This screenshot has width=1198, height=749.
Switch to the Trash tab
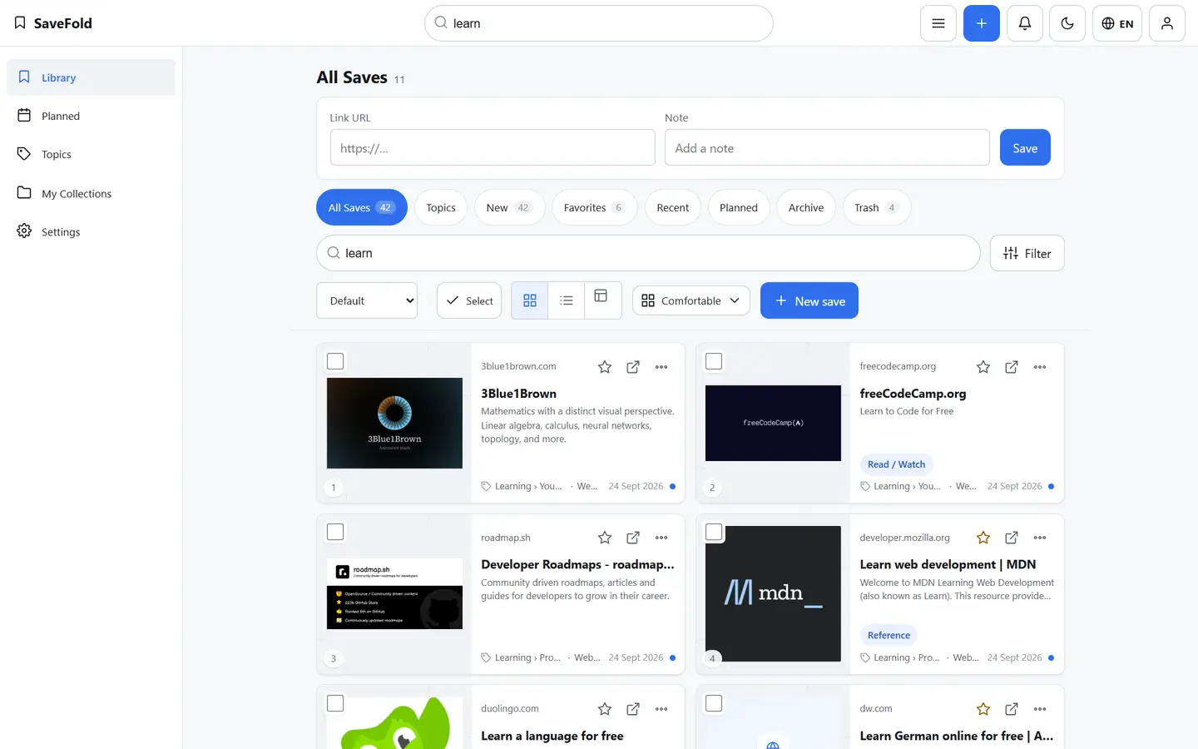tap(877, 207)
